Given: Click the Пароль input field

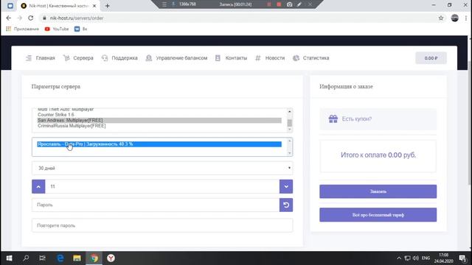Looking at the screenshot, I should coord(156,205).
